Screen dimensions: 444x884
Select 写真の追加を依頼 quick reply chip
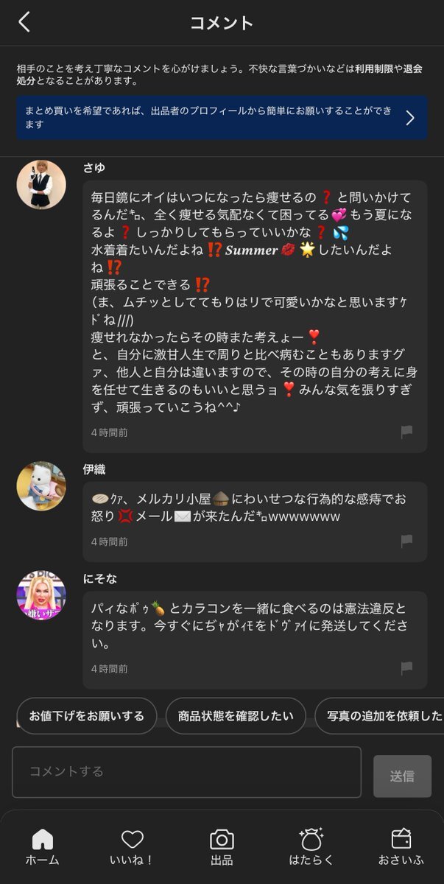379,716
